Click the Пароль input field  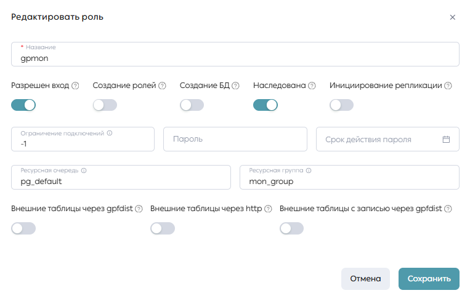point(235,139)
